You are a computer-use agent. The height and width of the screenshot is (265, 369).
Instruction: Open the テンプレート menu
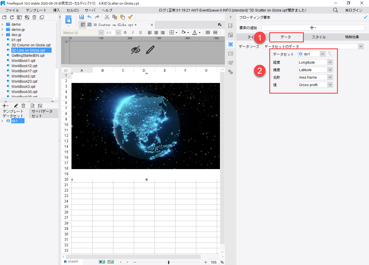(36, 10)
